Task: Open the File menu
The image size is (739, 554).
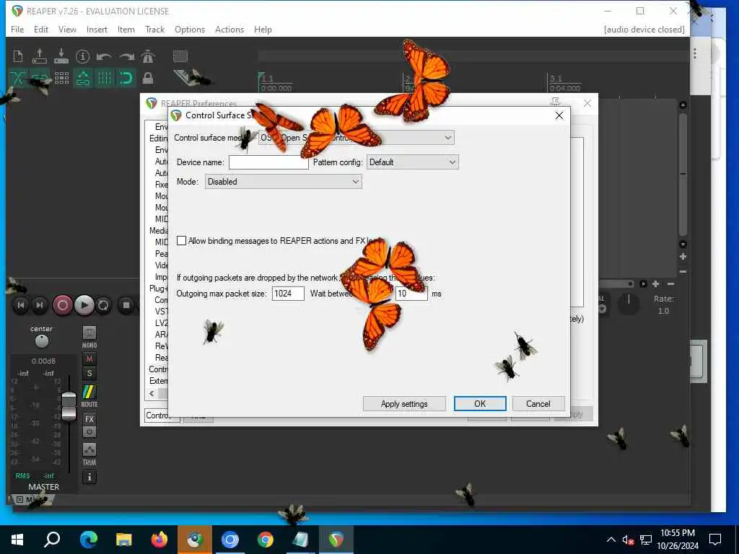Action: click(17, 29)
